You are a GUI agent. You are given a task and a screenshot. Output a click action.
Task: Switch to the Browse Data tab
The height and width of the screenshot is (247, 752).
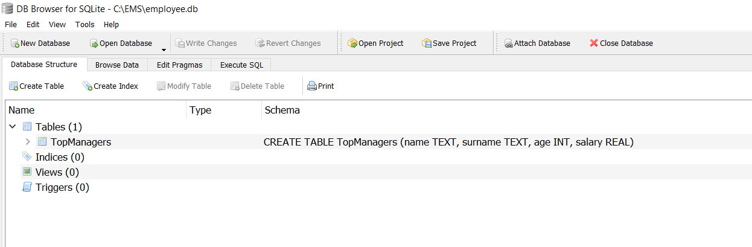(116, 65)
